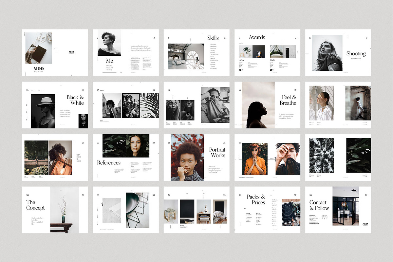Select the silhouette profile photo on slide 16
This screenshot has width=393, height=262.
258,105
